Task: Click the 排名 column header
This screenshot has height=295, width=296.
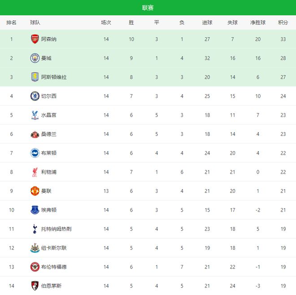Action: [12, 22]
